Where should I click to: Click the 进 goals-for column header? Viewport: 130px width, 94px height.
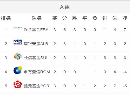[x=105, y=18]
